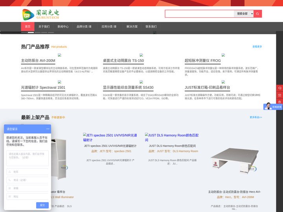This screenshot has height=212, width=283.
Task: Expand the 品牌分类 navigation menu
Action: point(84,27)
